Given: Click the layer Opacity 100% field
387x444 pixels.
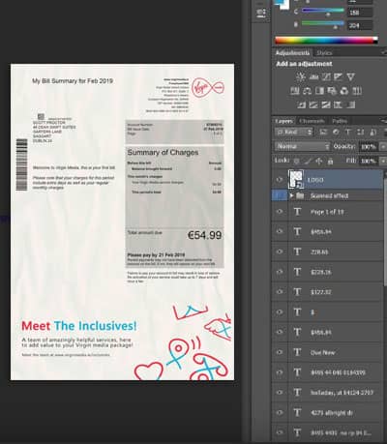Looking at the screenshot, I should [x=368, y=146].
